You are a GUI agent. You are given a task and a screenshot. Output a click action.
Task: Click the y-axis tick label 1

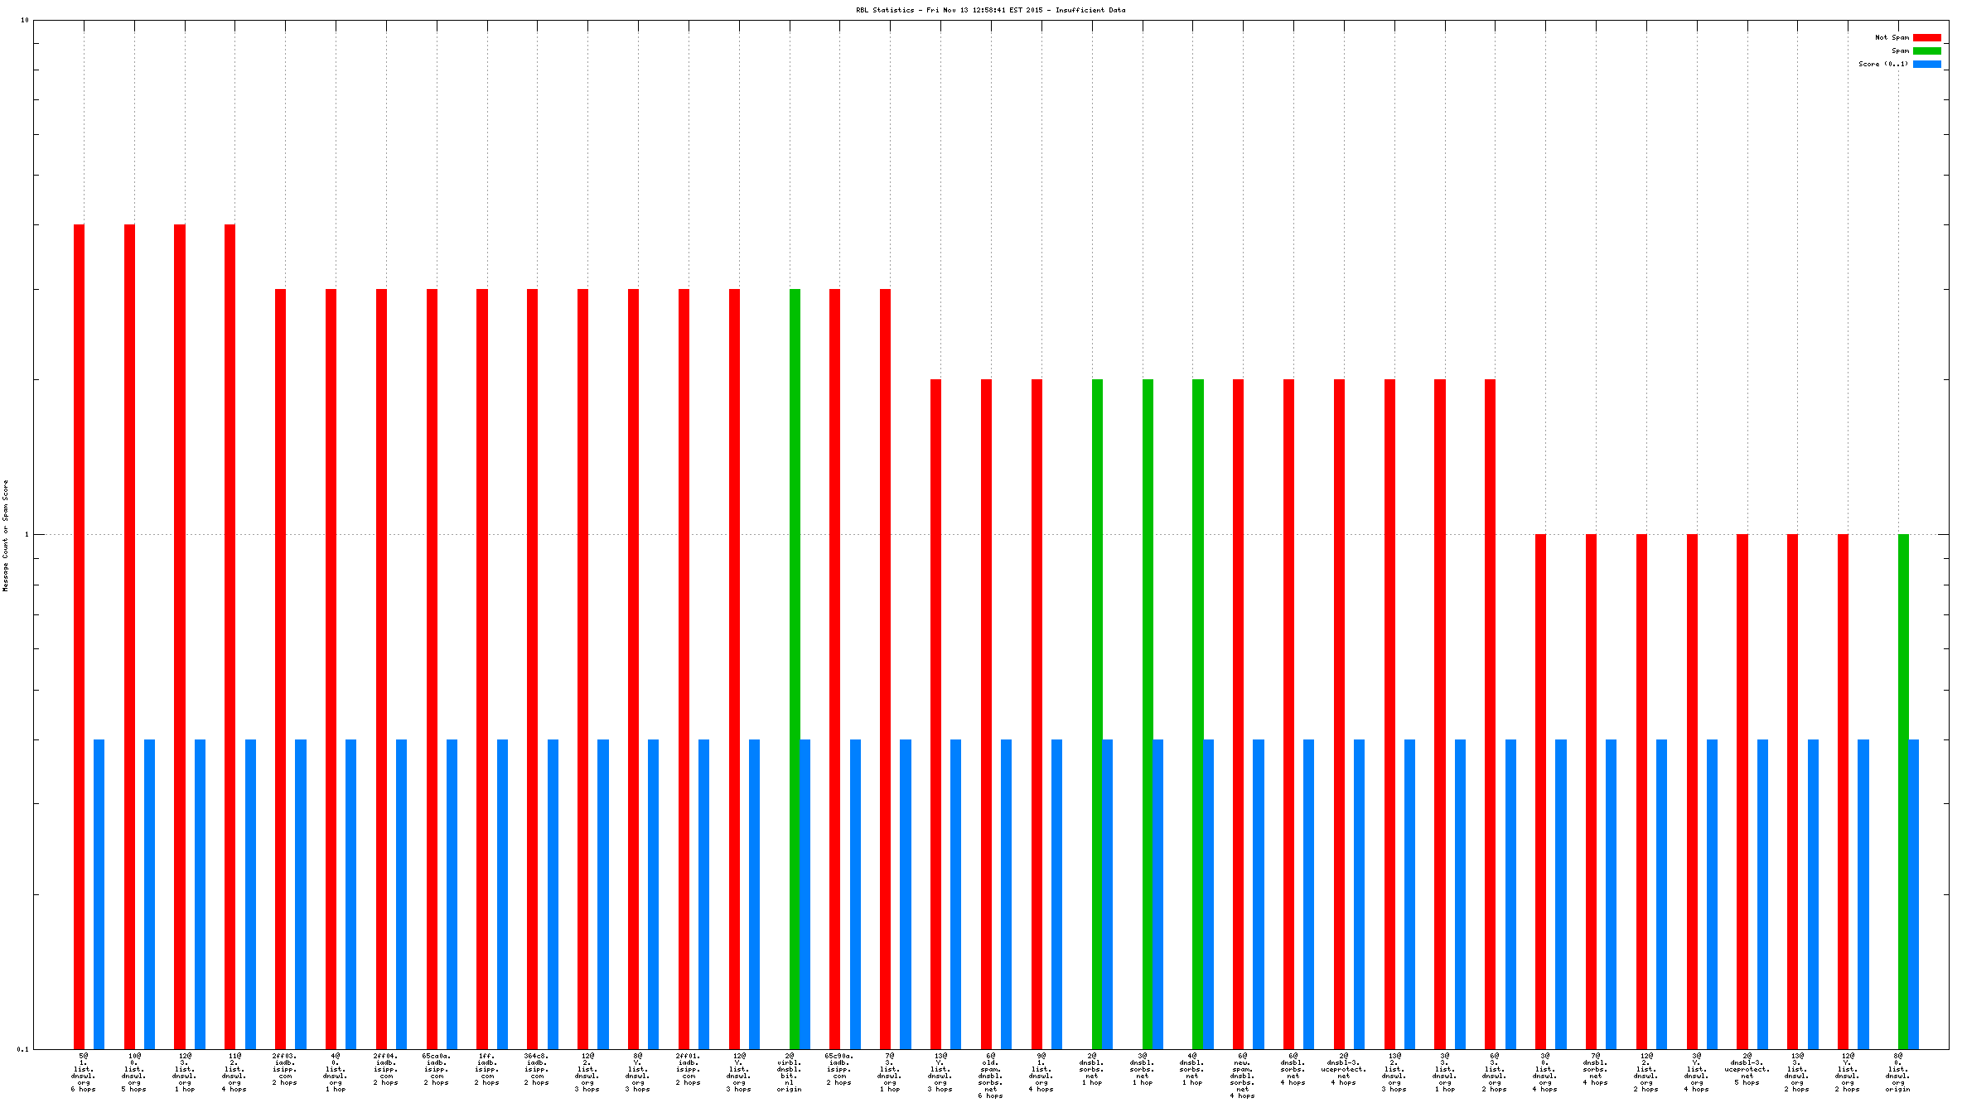(26, 534)
